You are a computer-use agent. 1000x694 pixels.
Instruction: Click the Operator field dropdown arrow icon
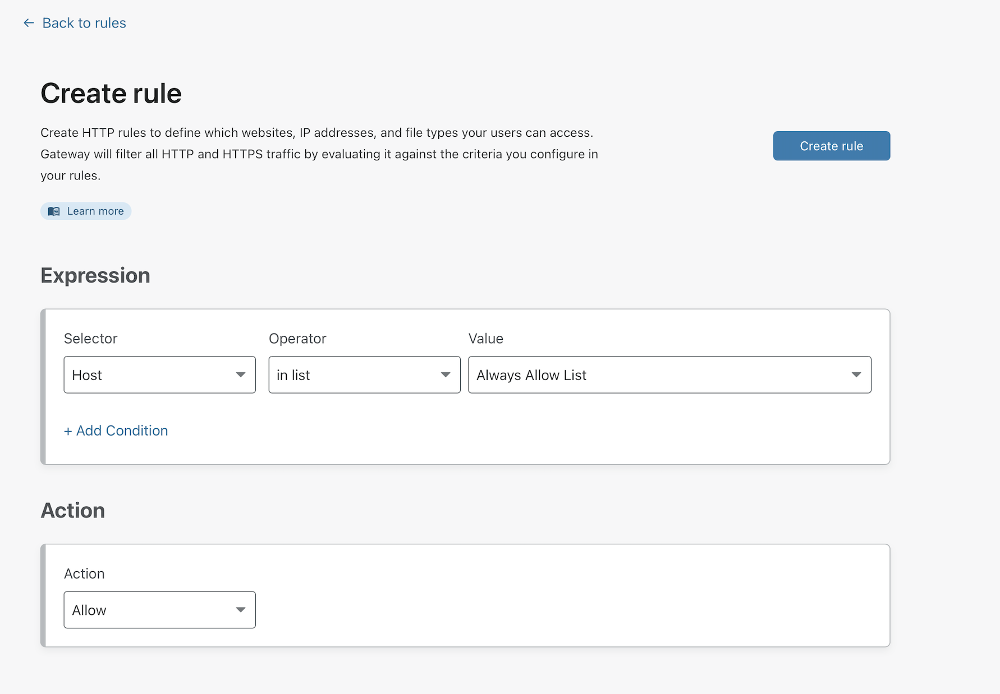click(x=445, y=374)
